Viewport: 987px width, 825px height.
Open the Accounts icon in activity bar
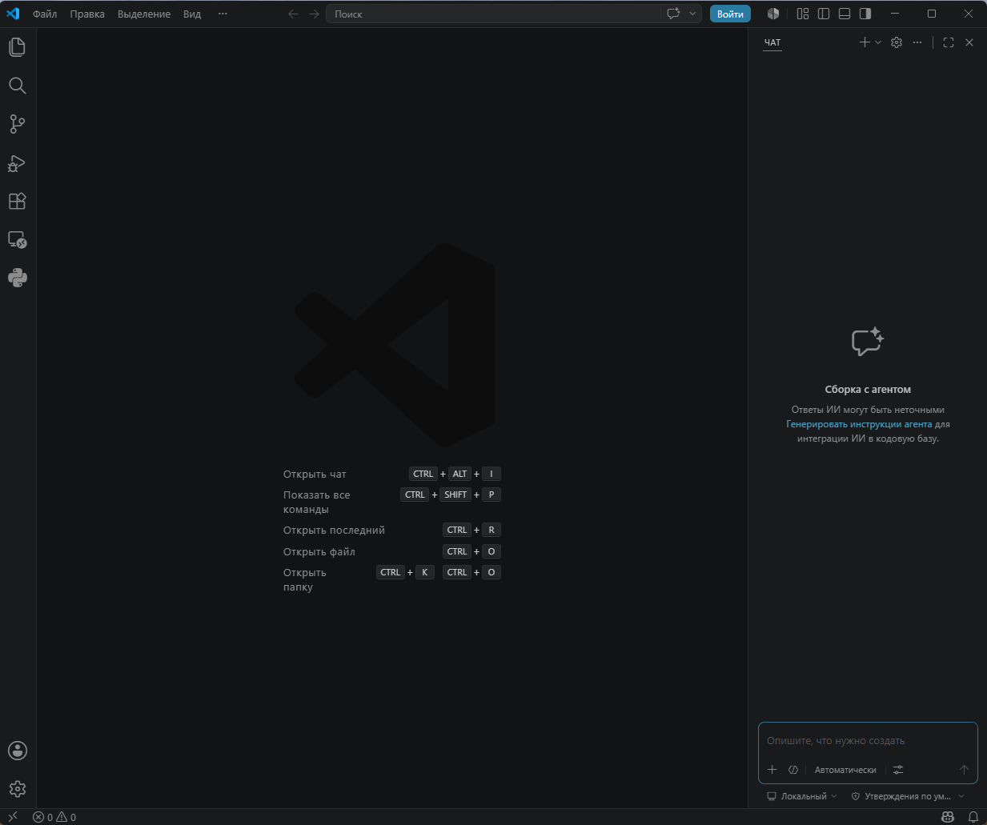click(x=18, y=751)
